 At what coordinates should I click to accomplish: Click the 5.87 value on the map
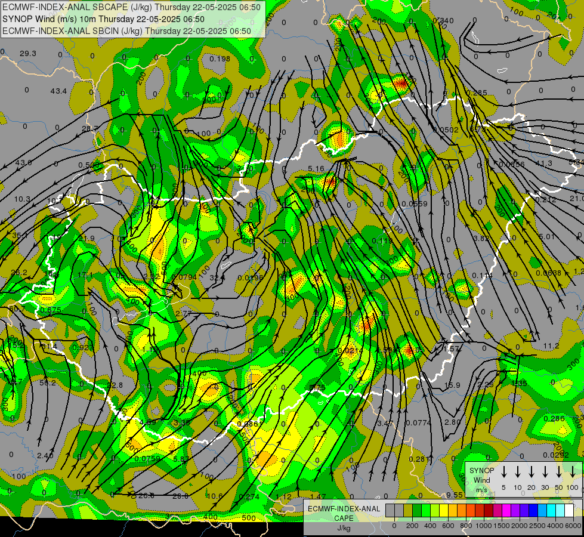(181, 459)
